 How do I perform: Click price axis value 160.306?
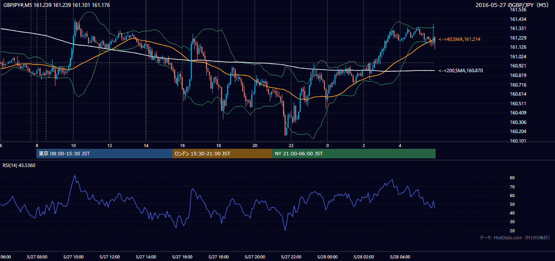(518, 122)
